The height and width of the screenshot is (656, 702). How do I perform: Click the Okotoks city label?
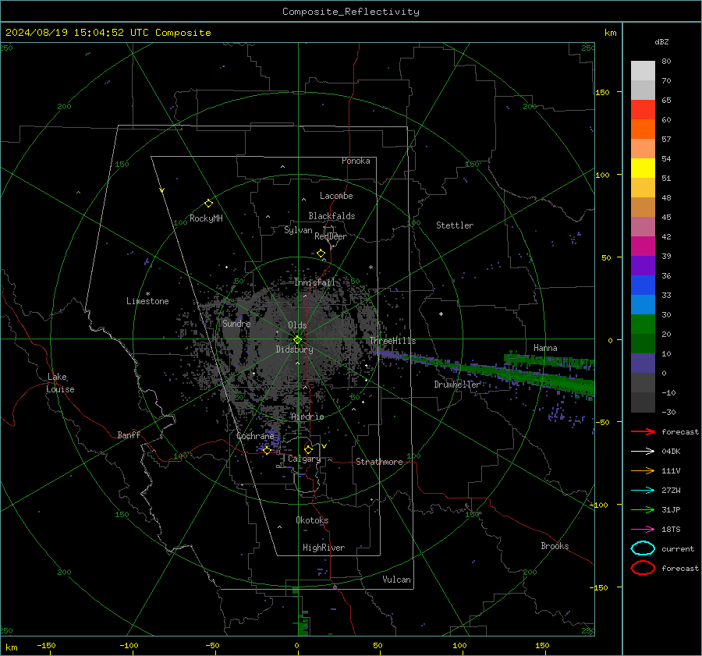click(x=312, y=520)
